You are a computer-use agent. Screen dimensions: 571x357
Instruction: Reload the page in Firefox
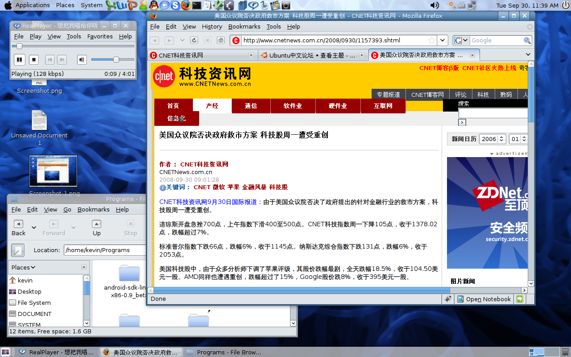pos(194,41)
